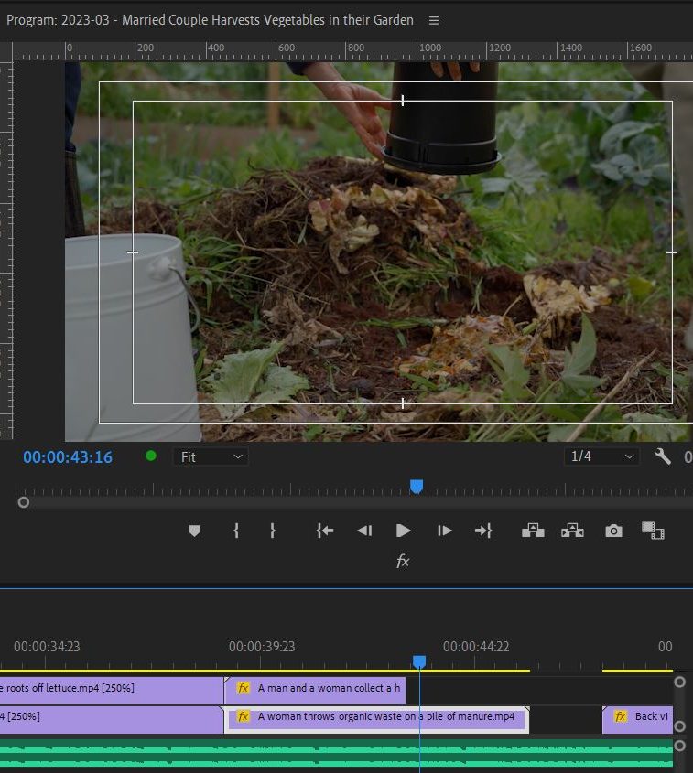Play the sequence
This screenshot has height=773, width=693.
pyautogui.click(x=403, y=531)
